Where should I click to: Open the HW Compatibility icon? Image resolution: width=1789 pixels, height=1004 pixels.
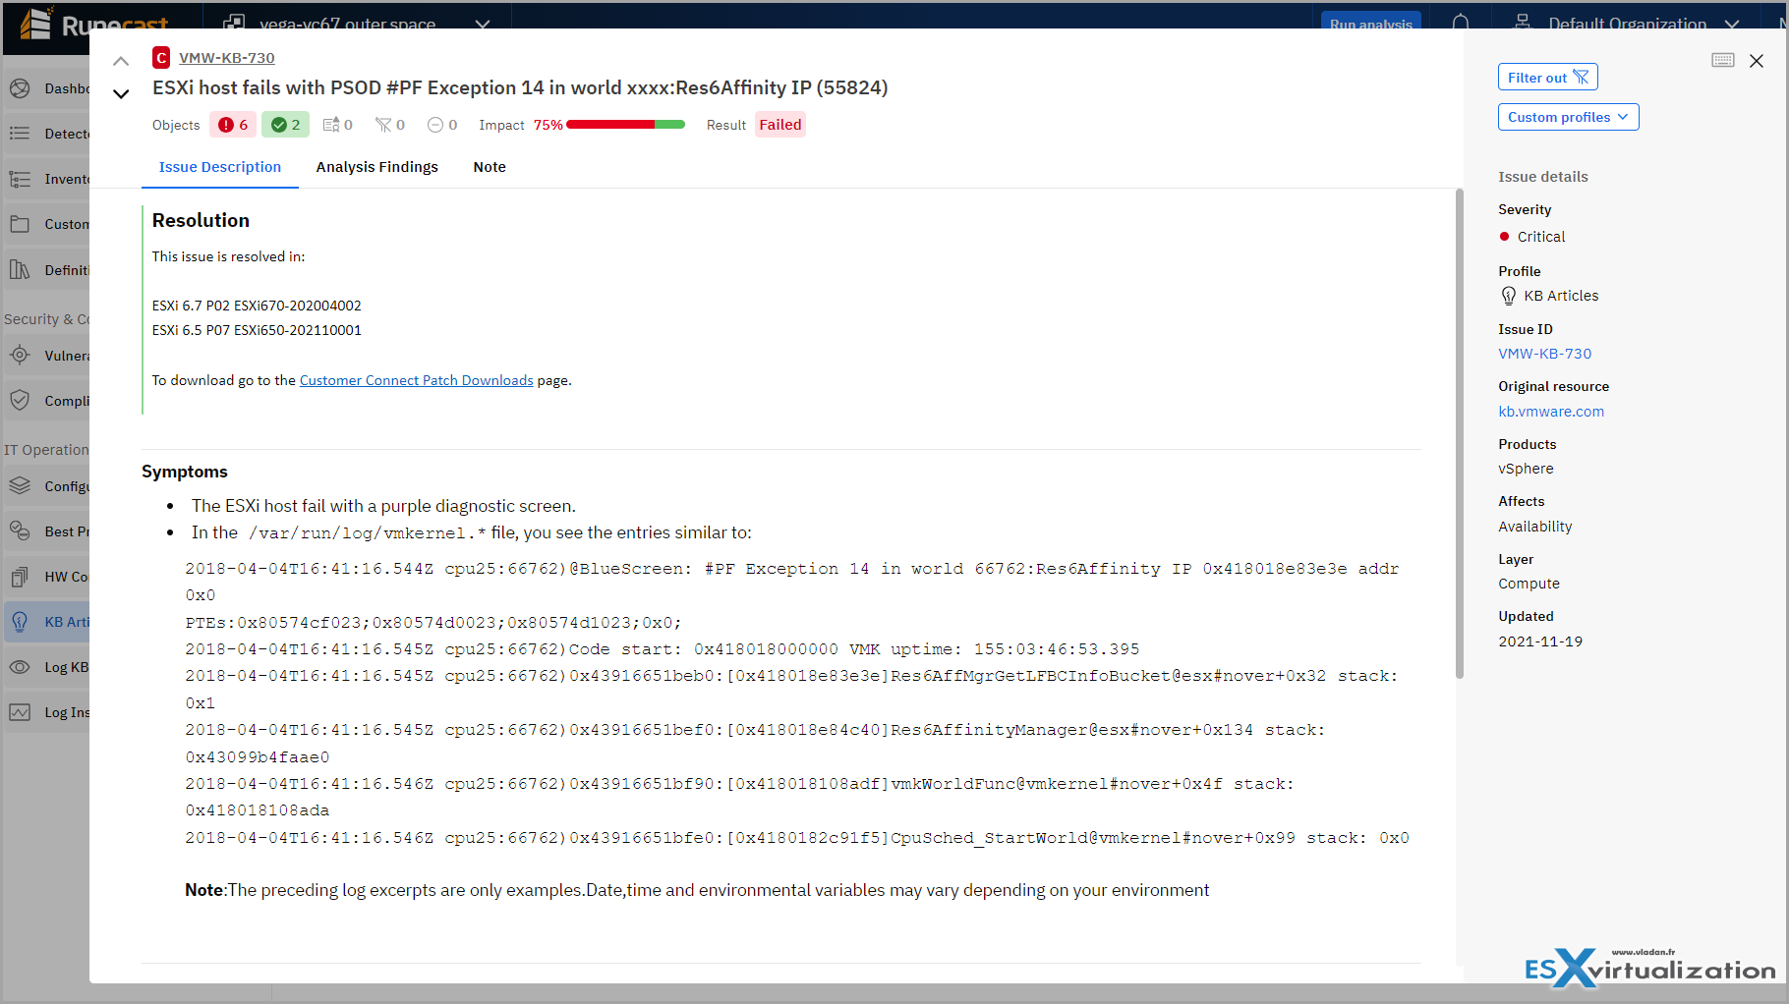coord(20,577)
